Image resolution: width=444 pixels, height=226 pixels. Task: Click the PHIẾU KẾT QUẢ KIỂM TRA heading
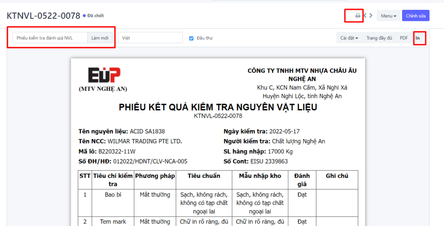point(218,107)
